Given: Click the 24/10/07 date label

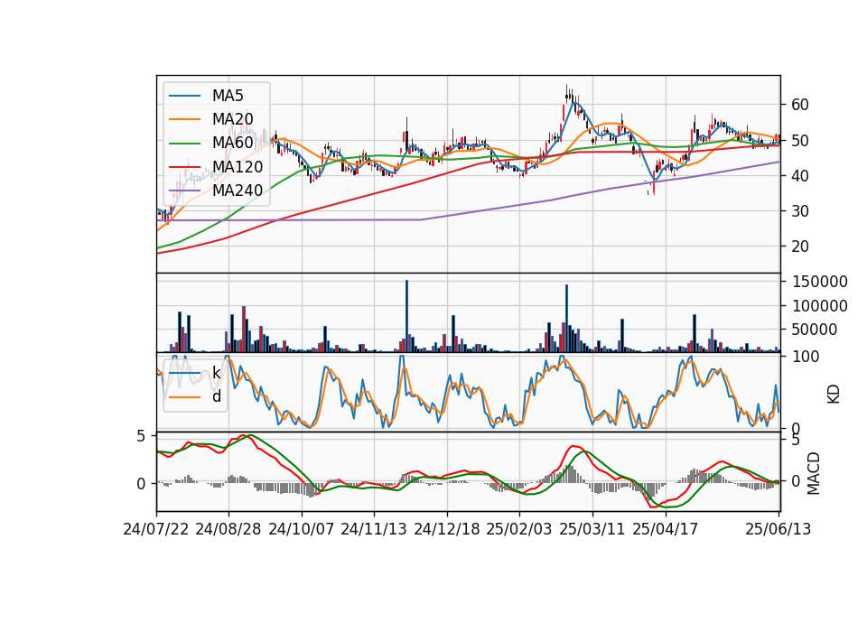Looking at the screenshot, I should click(302, 529).
